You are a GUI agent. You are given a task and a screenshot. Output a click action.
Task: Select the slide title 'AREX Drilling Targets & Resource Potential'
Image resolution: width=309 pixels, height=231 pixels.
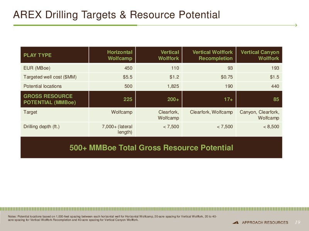tap(117, 15)
